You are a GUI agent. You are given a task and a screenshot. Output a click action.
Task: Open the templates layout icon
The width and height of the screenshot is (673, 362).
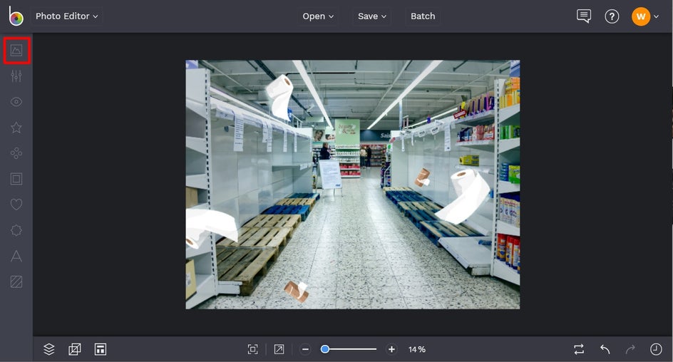101,349
